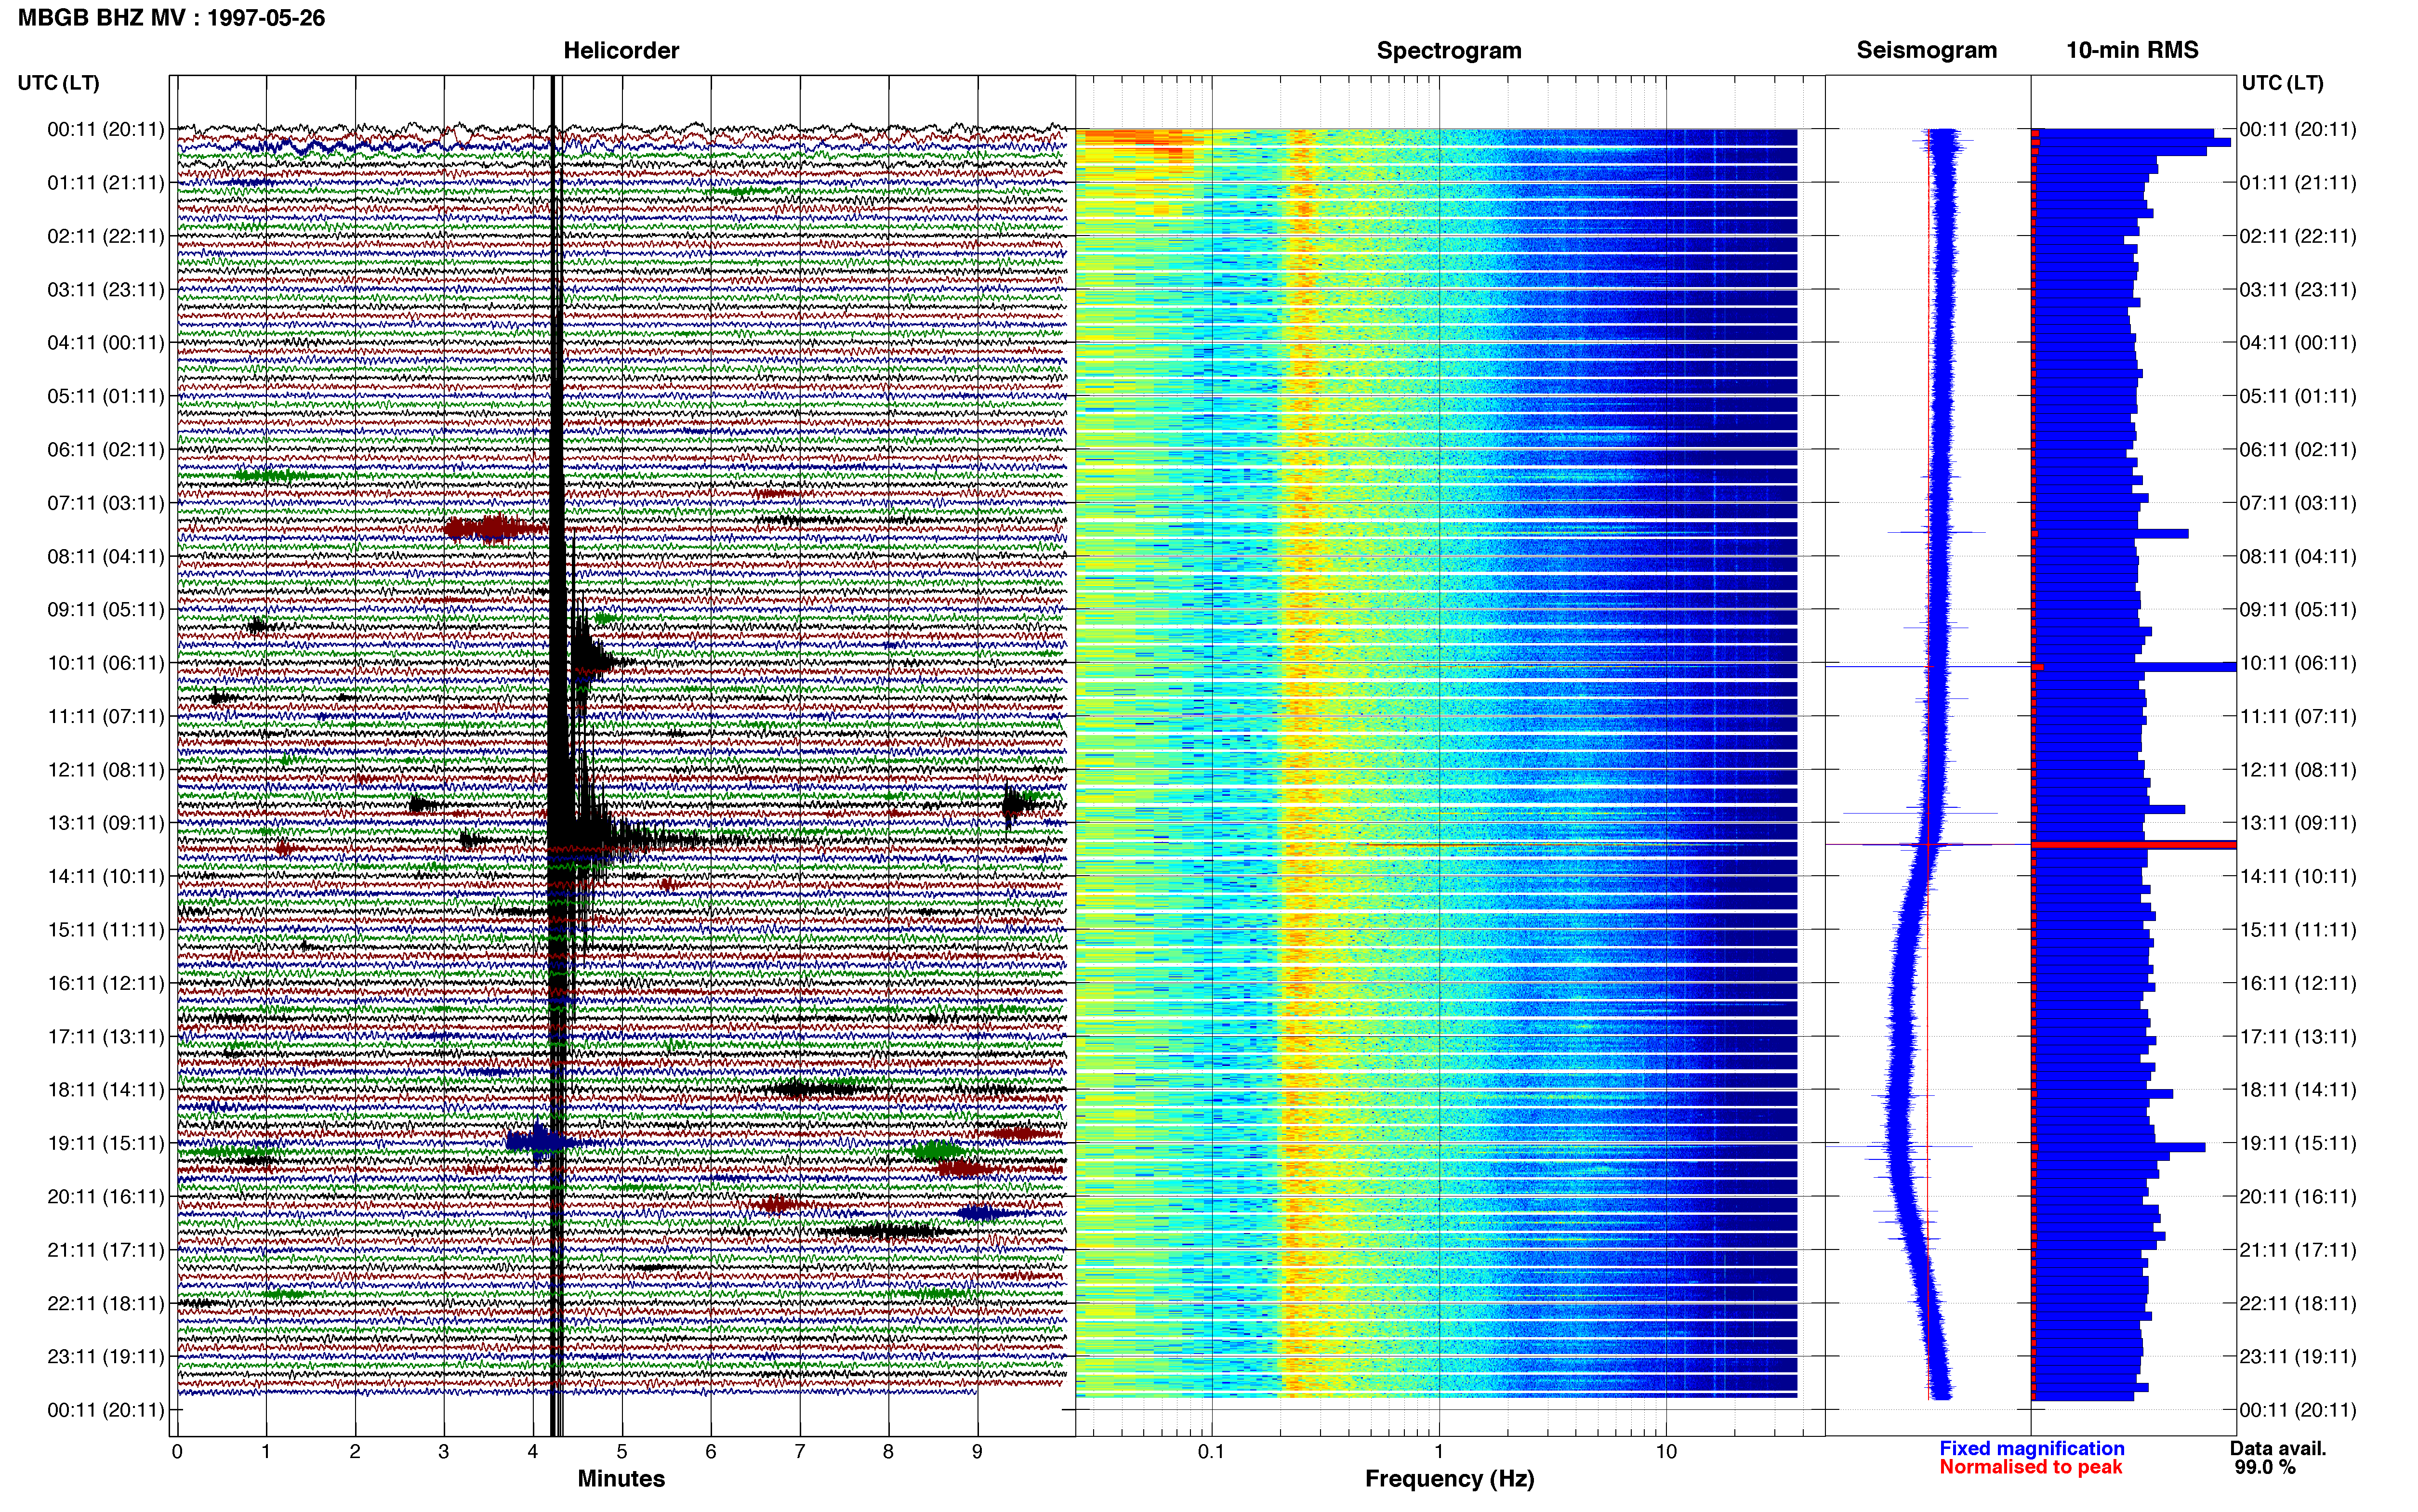The image size is (2418, 1512).
Task: Click the Normalised to peak legend text
Action: pos(2030,1467)
